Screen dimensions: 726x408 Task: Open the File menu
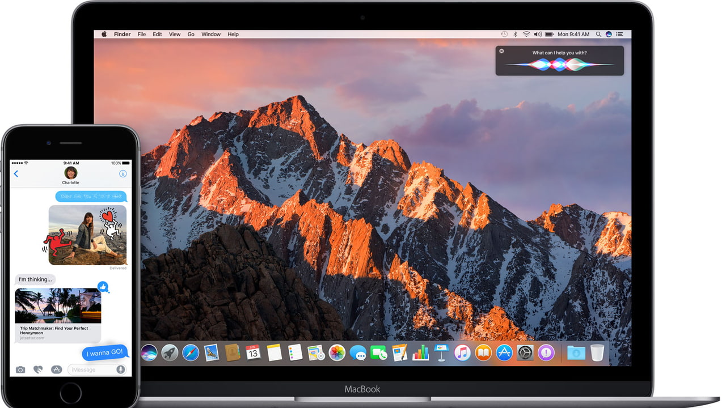[141, 35]
